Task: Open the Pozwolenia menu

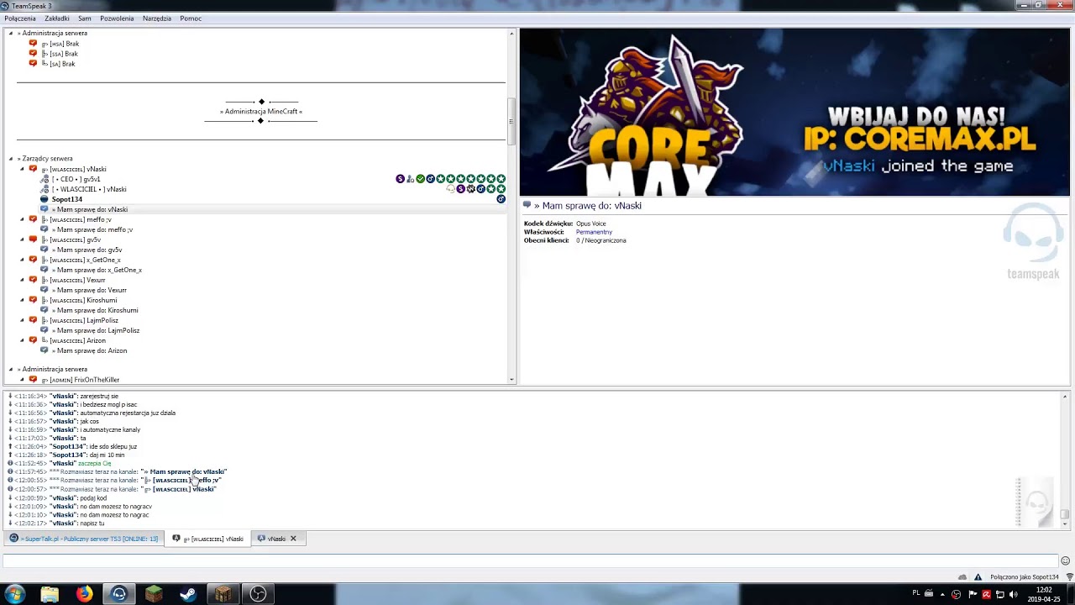Action: point(117,18)
